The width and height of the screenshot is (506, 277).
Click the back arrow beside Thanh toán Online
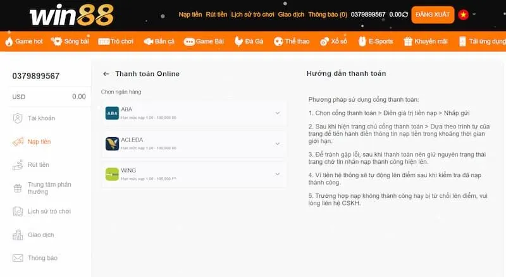pos(106,74)
